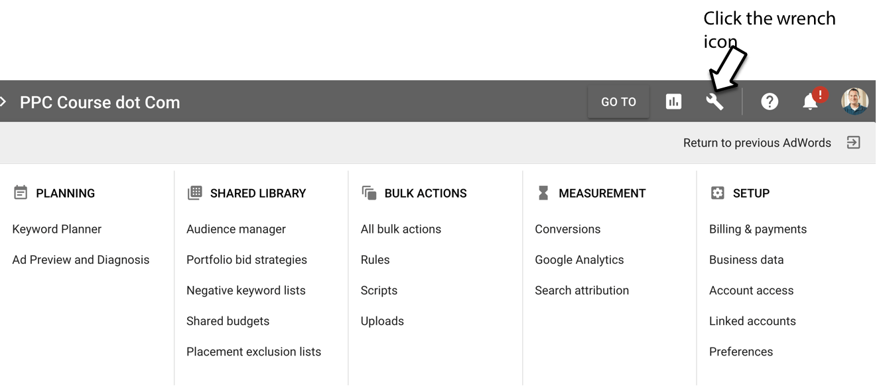Open the help question mark icon
Screen dimensions: 879x390
click(x=769, y=101)
